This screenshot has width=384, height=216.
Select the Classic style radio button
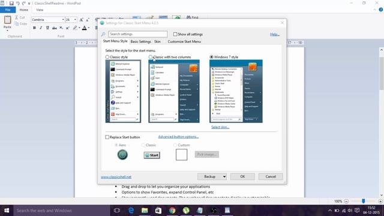[107, 57]
